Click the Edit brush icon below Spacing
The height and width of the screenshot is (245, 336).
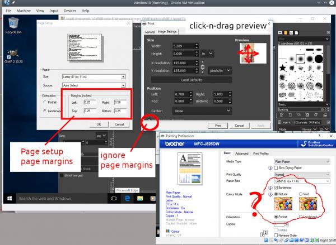[x=282, y=115]
